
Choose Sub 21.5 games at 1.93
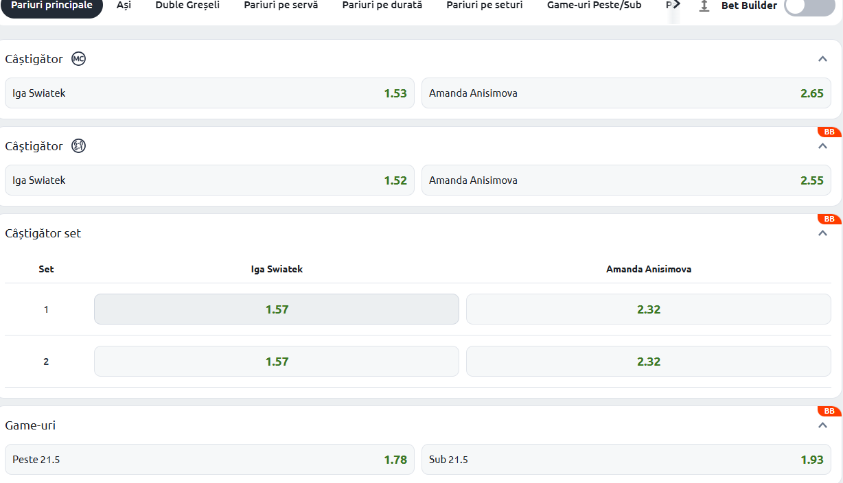[x=625, y=460]
